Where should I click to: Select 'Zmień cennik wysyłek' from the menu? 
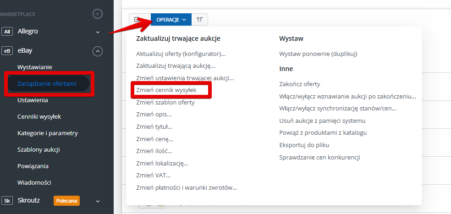[166, 90]
